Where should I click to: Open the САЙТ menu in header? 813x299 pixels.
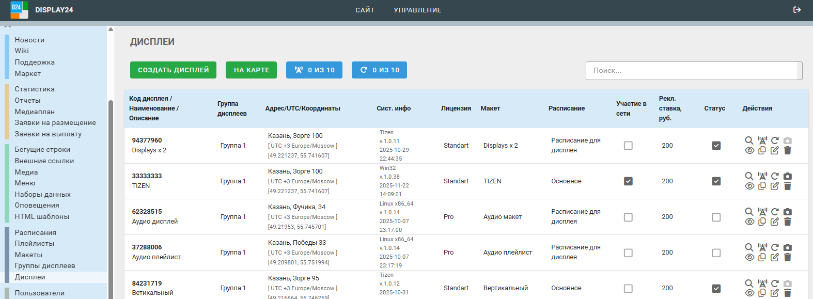(x=365, y=10)
